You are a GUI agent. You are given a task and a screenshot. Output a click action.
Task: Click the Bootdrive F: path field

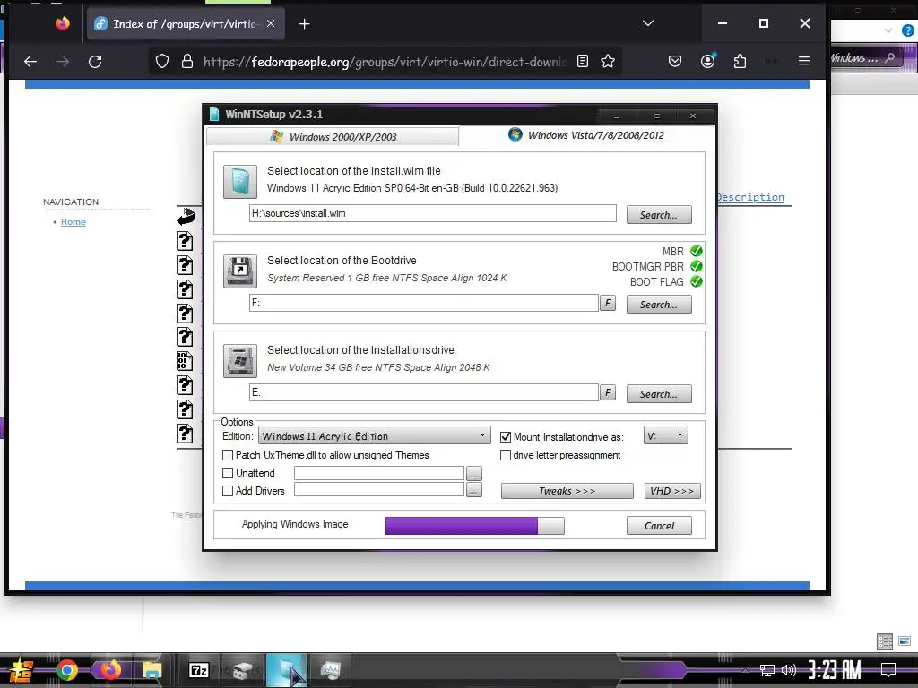424,303
